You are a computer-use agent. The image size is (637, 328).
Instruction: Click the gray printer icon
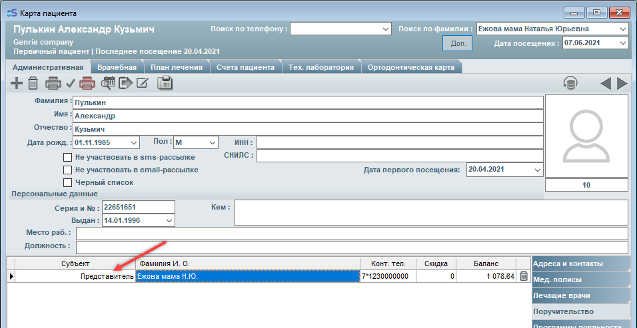pyautogui.click(x=53, y=83)
